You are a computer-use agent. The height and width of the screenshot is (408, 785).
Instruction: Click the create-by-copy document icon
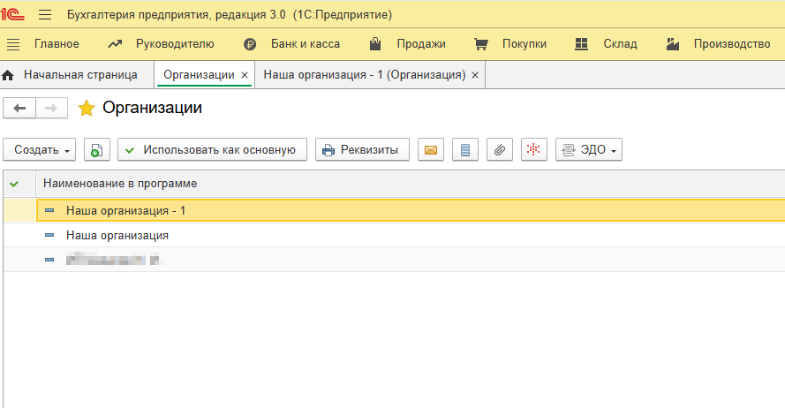tap(96, 149)
